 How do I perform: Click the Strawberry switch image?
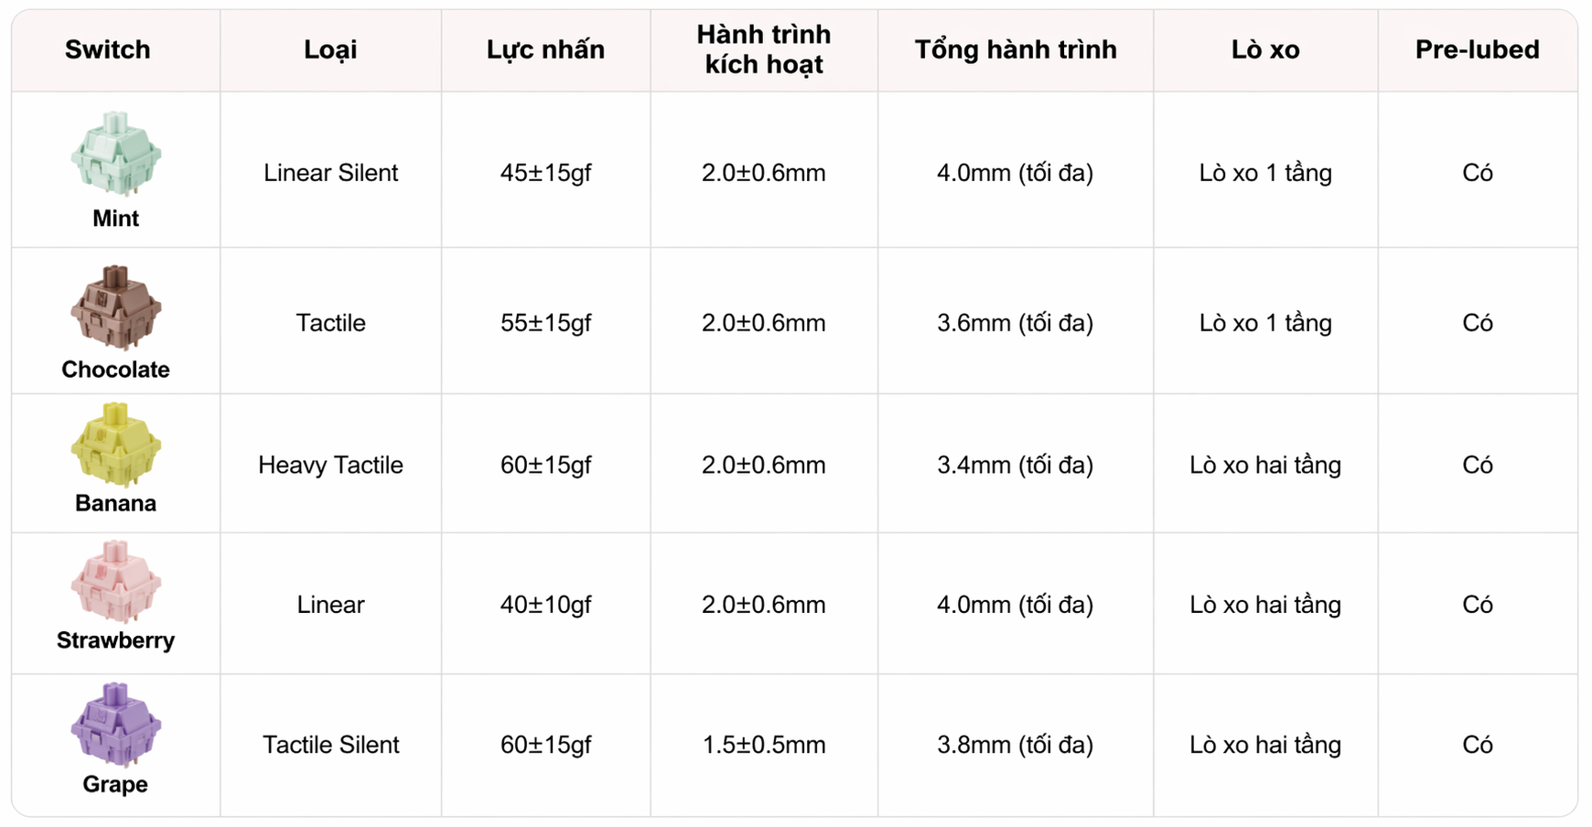[115, 582]
